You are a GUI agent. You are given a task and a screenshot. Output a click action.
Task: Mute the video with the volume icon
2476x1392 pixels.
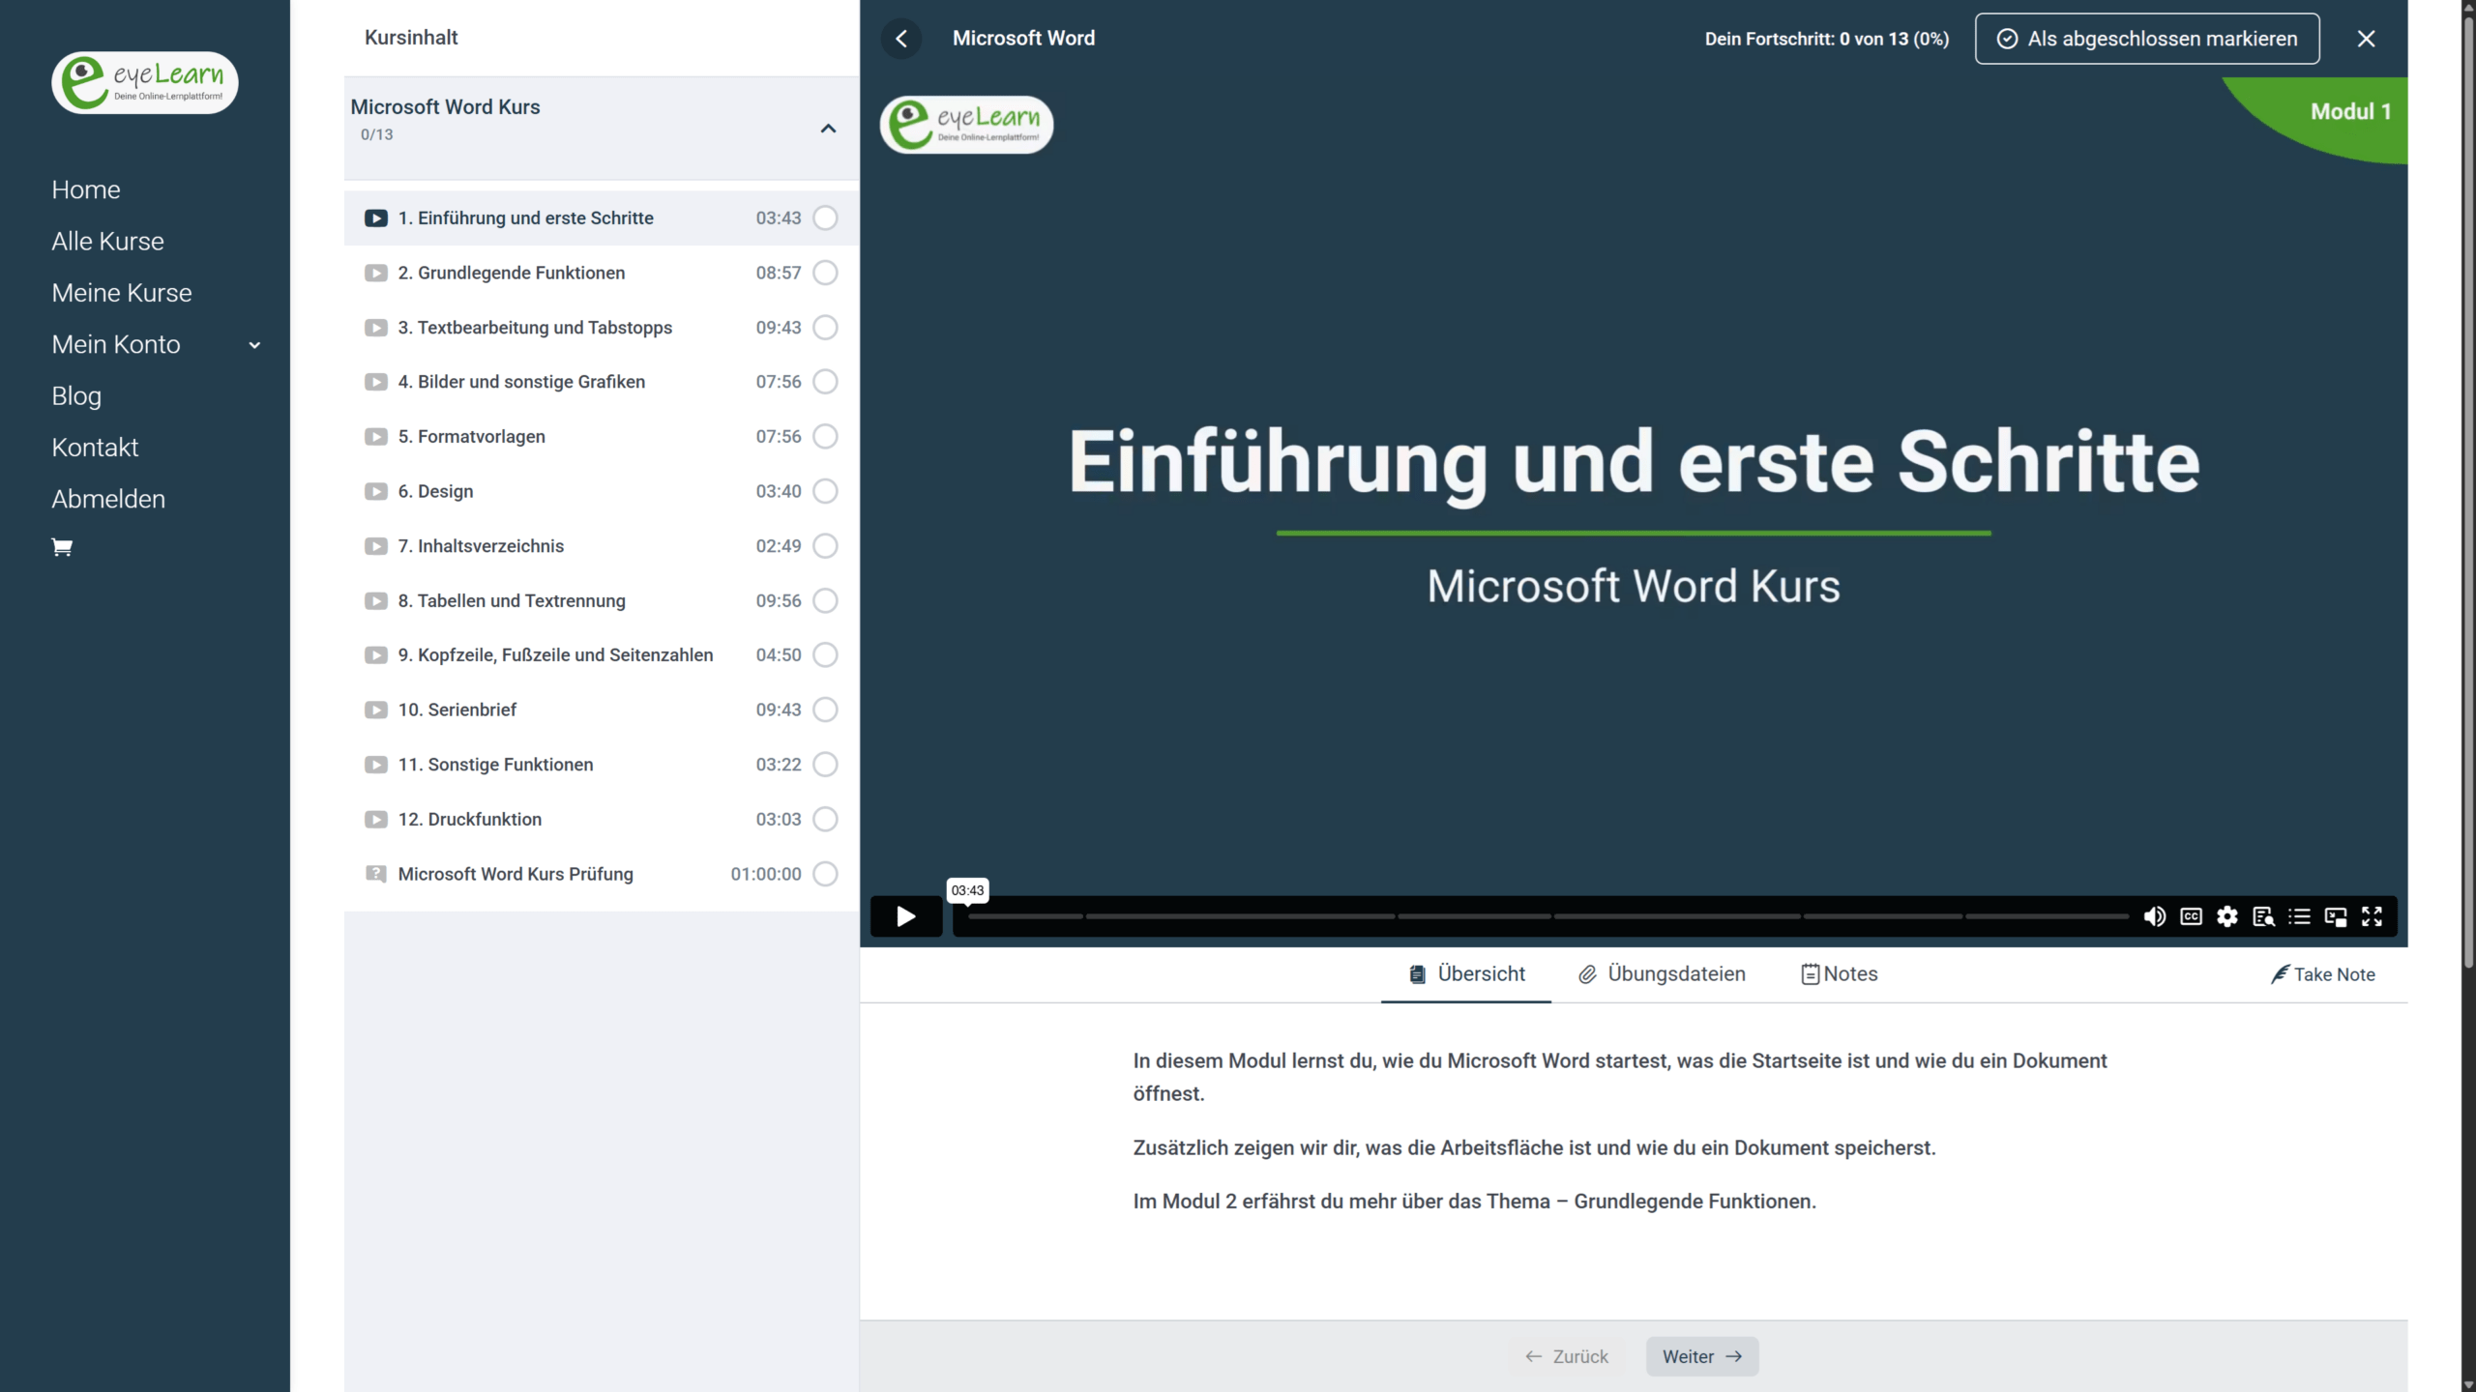pyautogui.click(x=2154, y=916)
